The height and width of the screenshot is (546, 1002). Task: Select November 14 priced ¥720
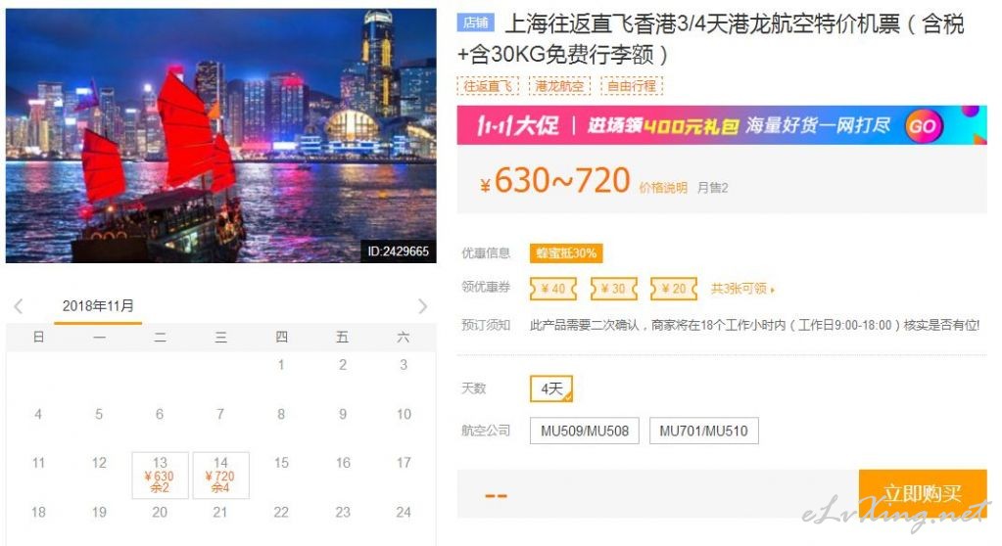(x=220, y=476)
